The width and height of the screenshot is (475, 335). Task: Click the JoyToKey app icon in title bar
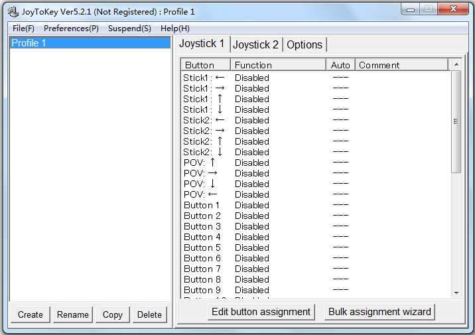(13, 12)
